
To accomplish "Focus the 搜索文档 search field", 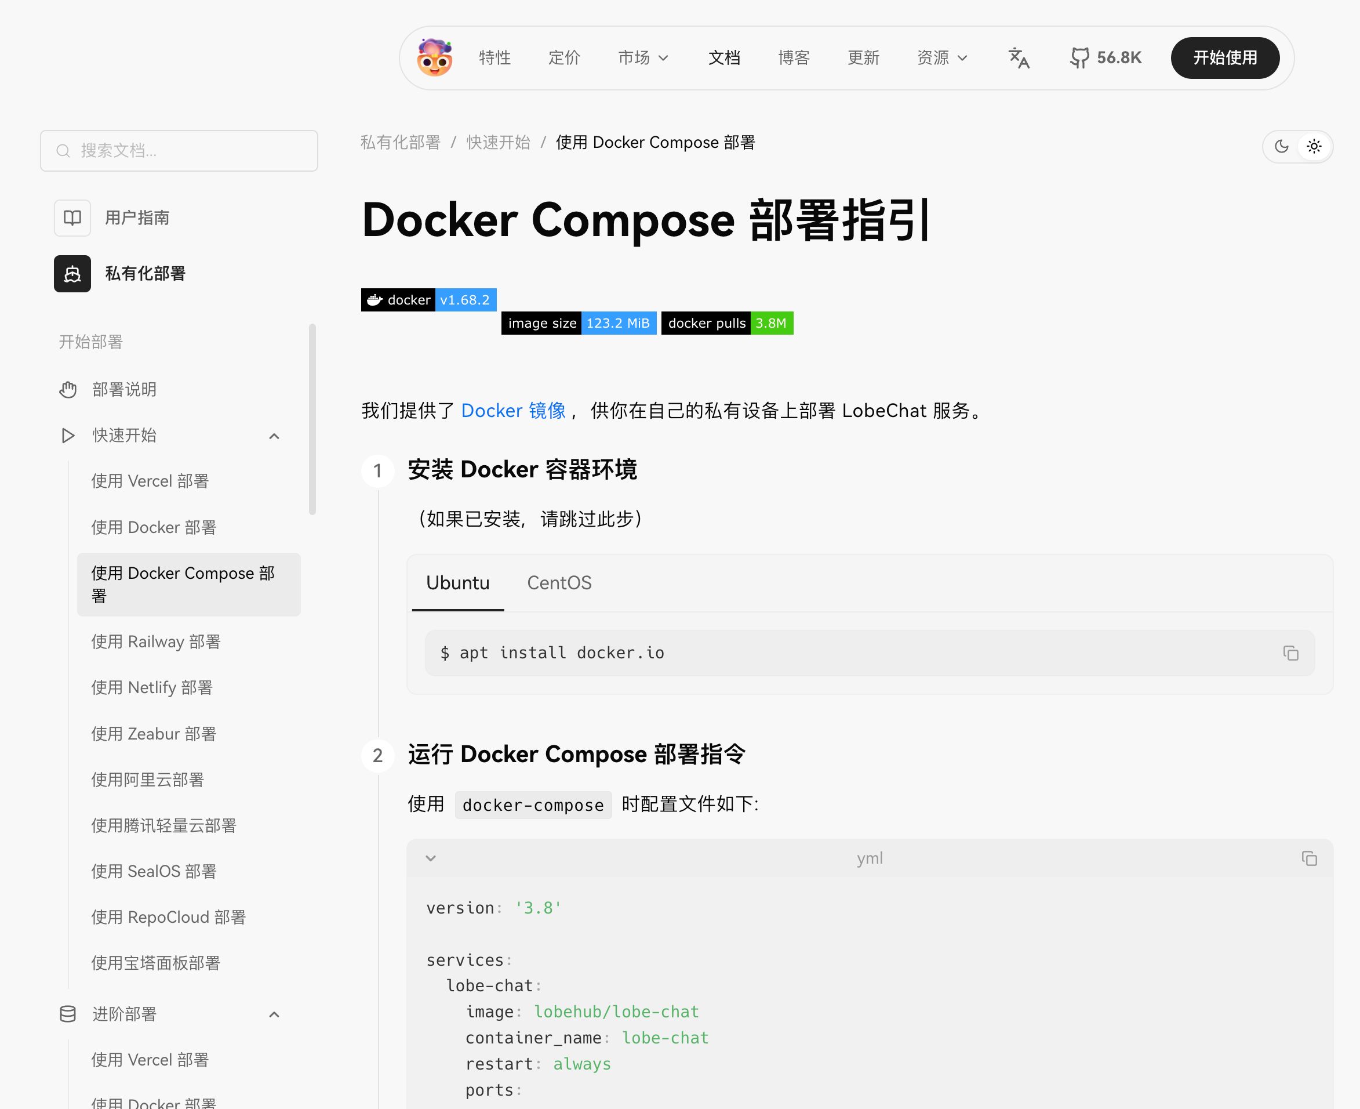I will [x=179, y=151].
